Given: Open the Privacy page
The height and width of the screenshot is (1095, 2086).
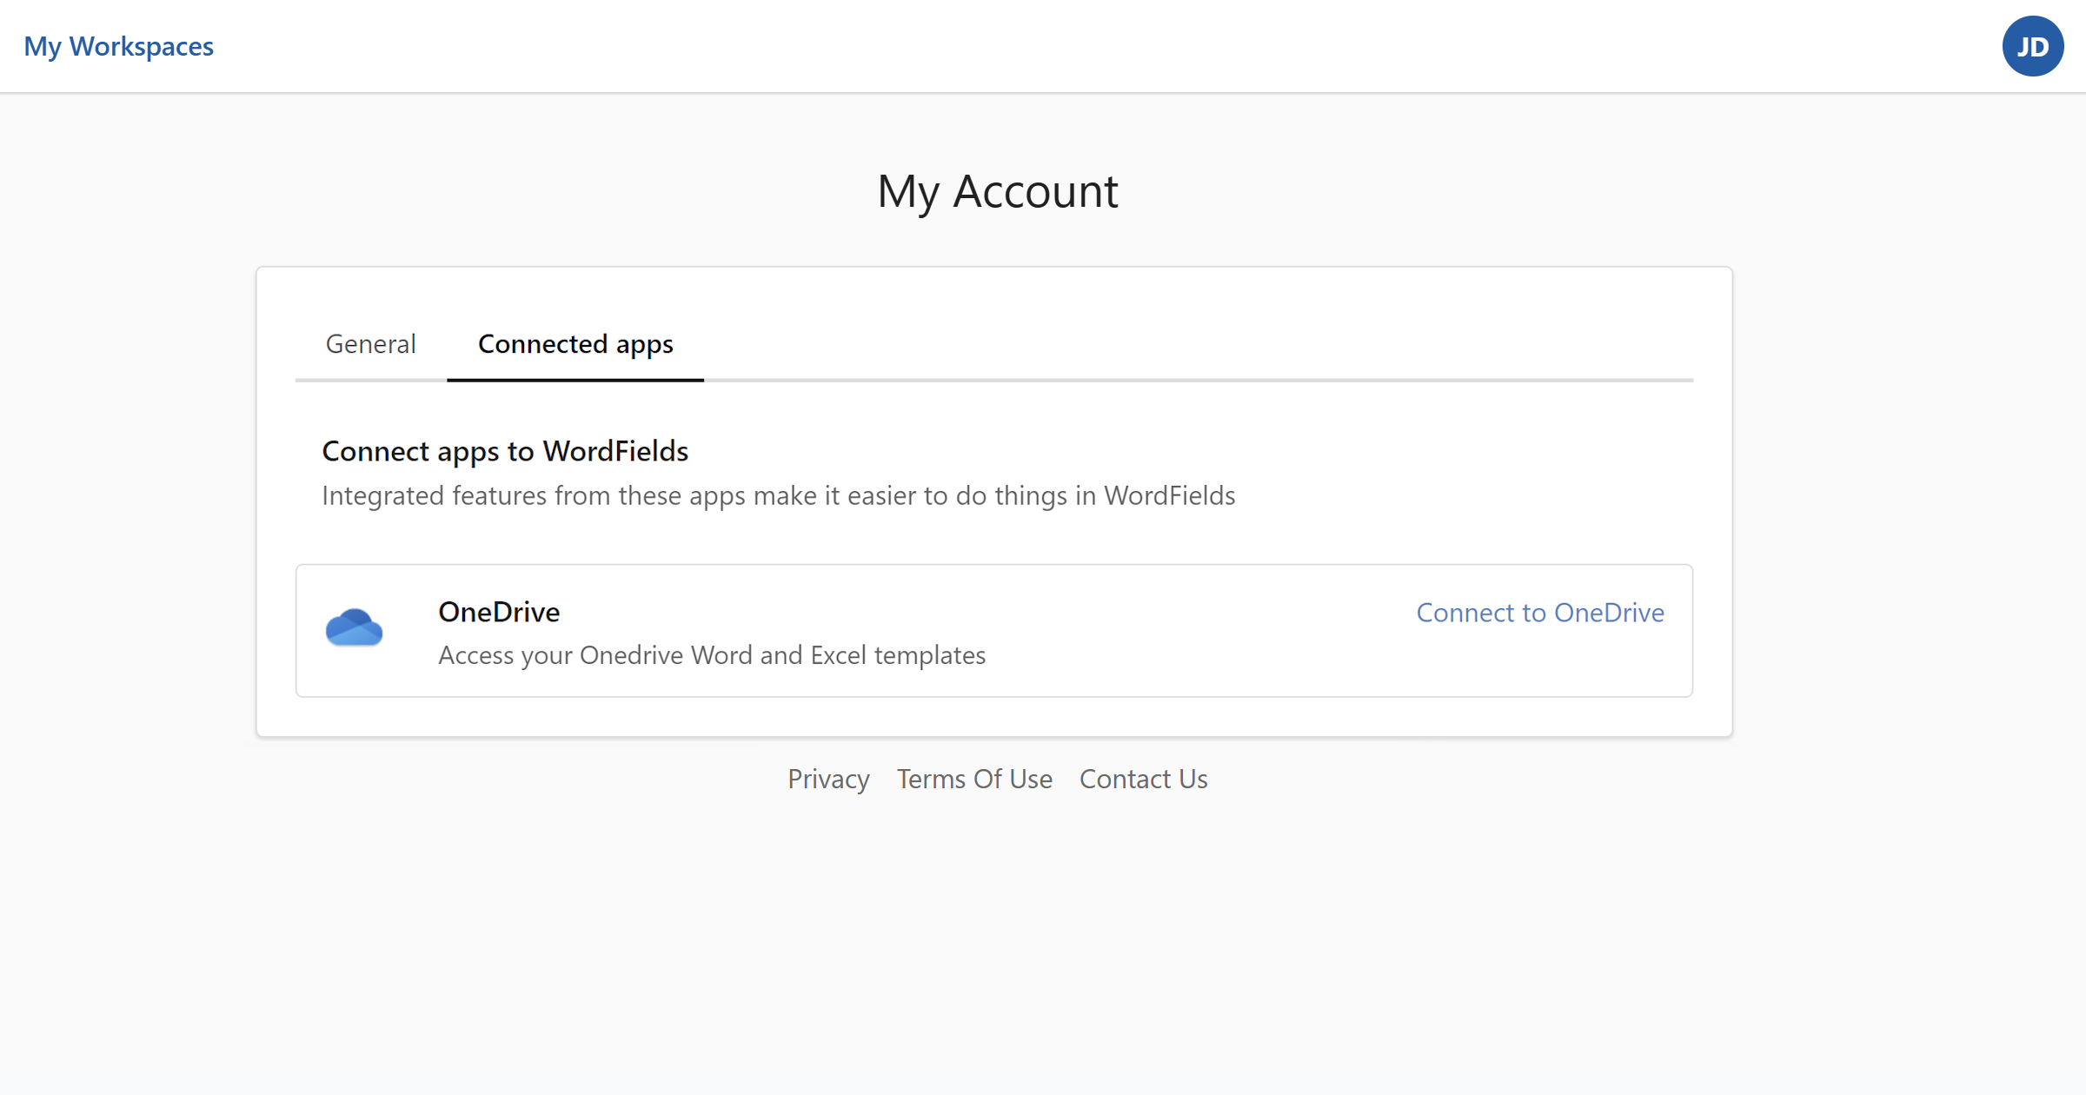Looking at the screenshot, I should tap(828, 780).
